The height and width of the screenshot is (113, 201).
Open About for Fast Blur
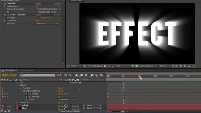click(x=57, y=3)
